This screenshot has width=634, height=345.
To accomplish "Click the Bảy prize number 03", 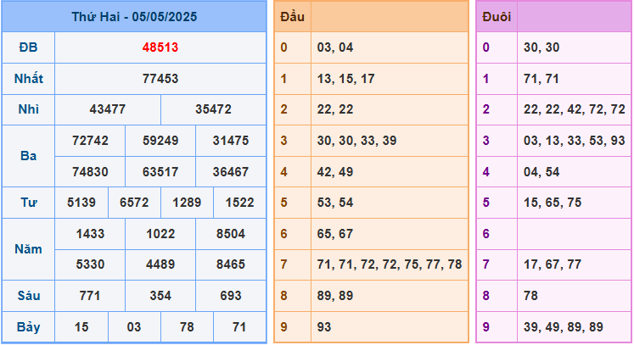I will coord(134,327).
